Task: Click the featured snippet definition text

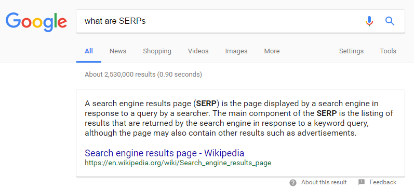Action: [x=239, y=118]
